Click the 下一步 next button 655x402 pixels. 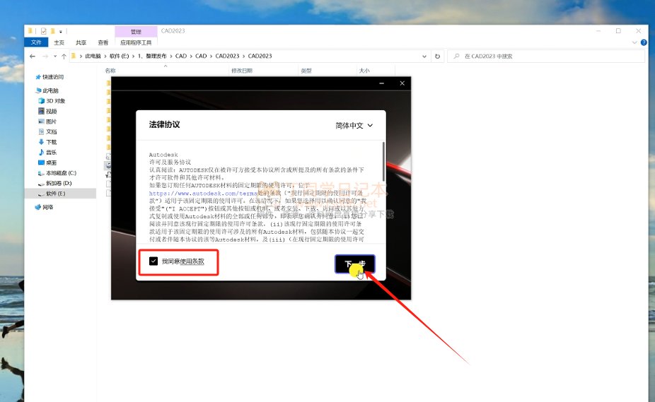pos(354,264)
